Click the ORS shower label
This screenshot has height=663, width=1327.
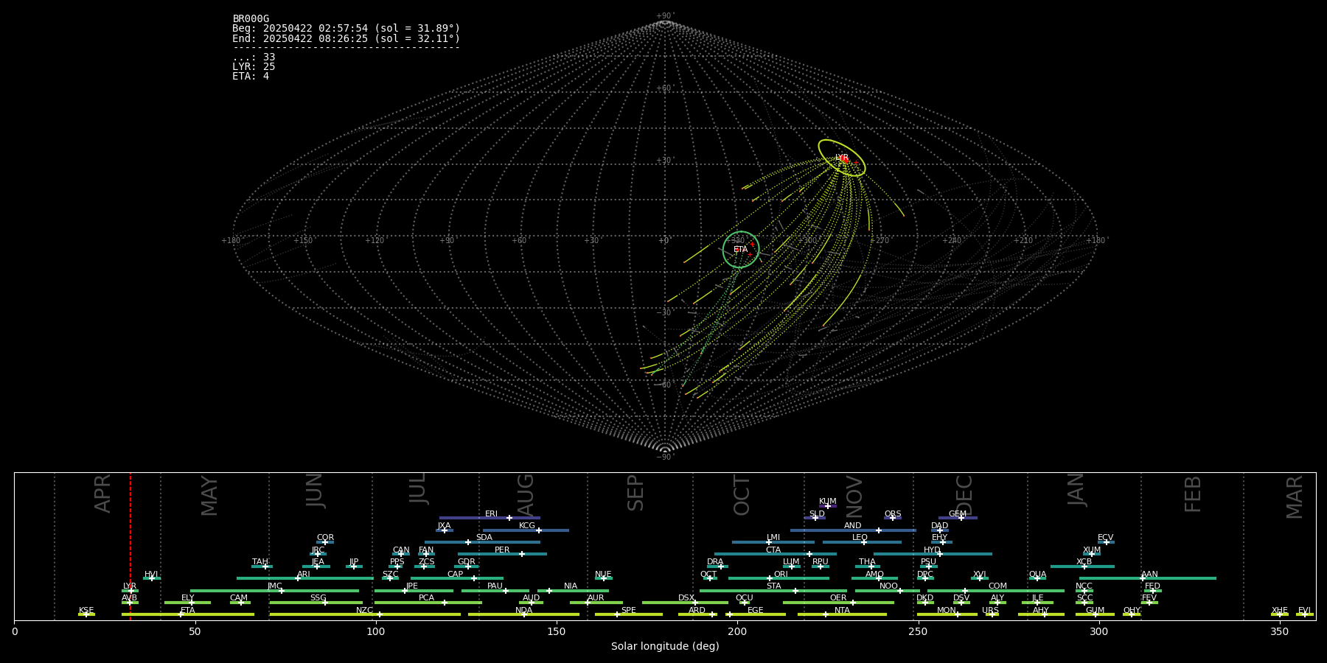click(893, 514)
